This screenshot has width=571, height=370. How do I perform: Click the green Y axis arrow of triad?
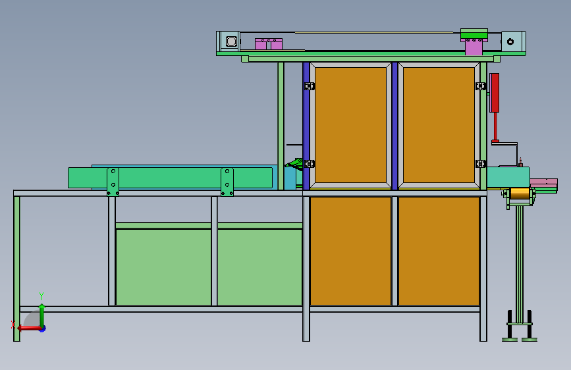coord(42,315)
